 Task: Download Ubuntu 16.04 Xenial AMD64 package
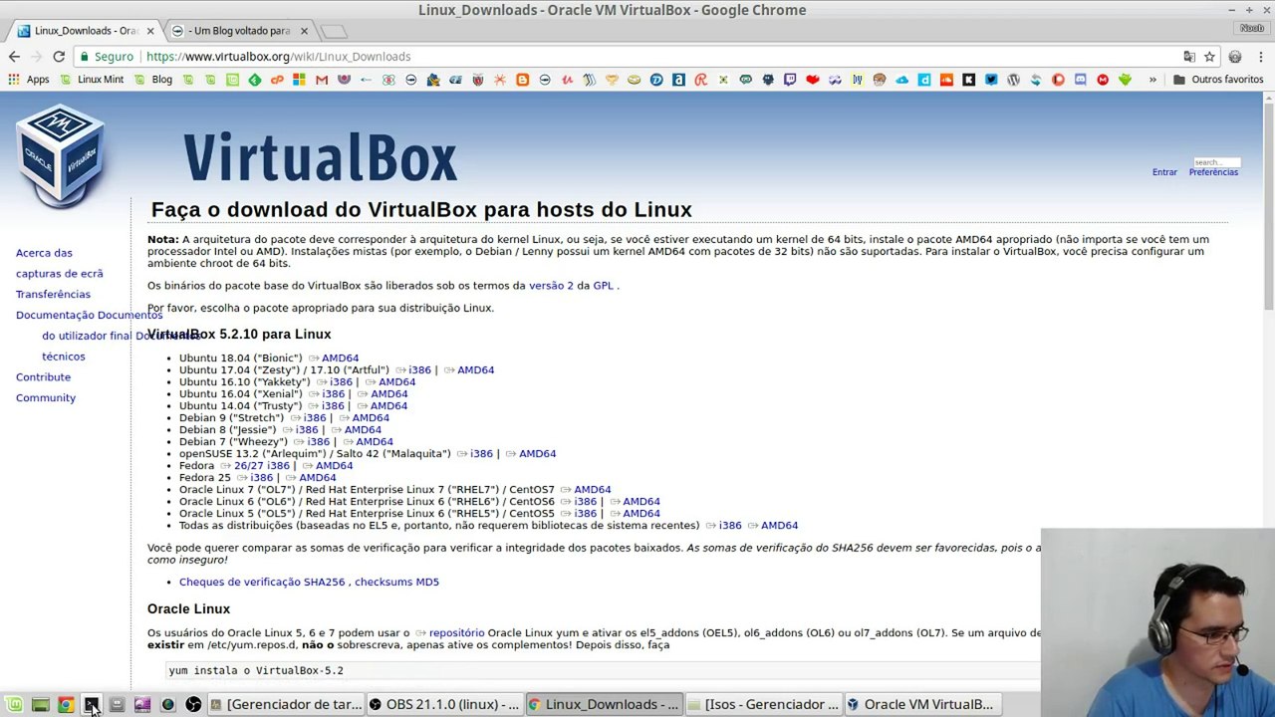coord(388,394)
